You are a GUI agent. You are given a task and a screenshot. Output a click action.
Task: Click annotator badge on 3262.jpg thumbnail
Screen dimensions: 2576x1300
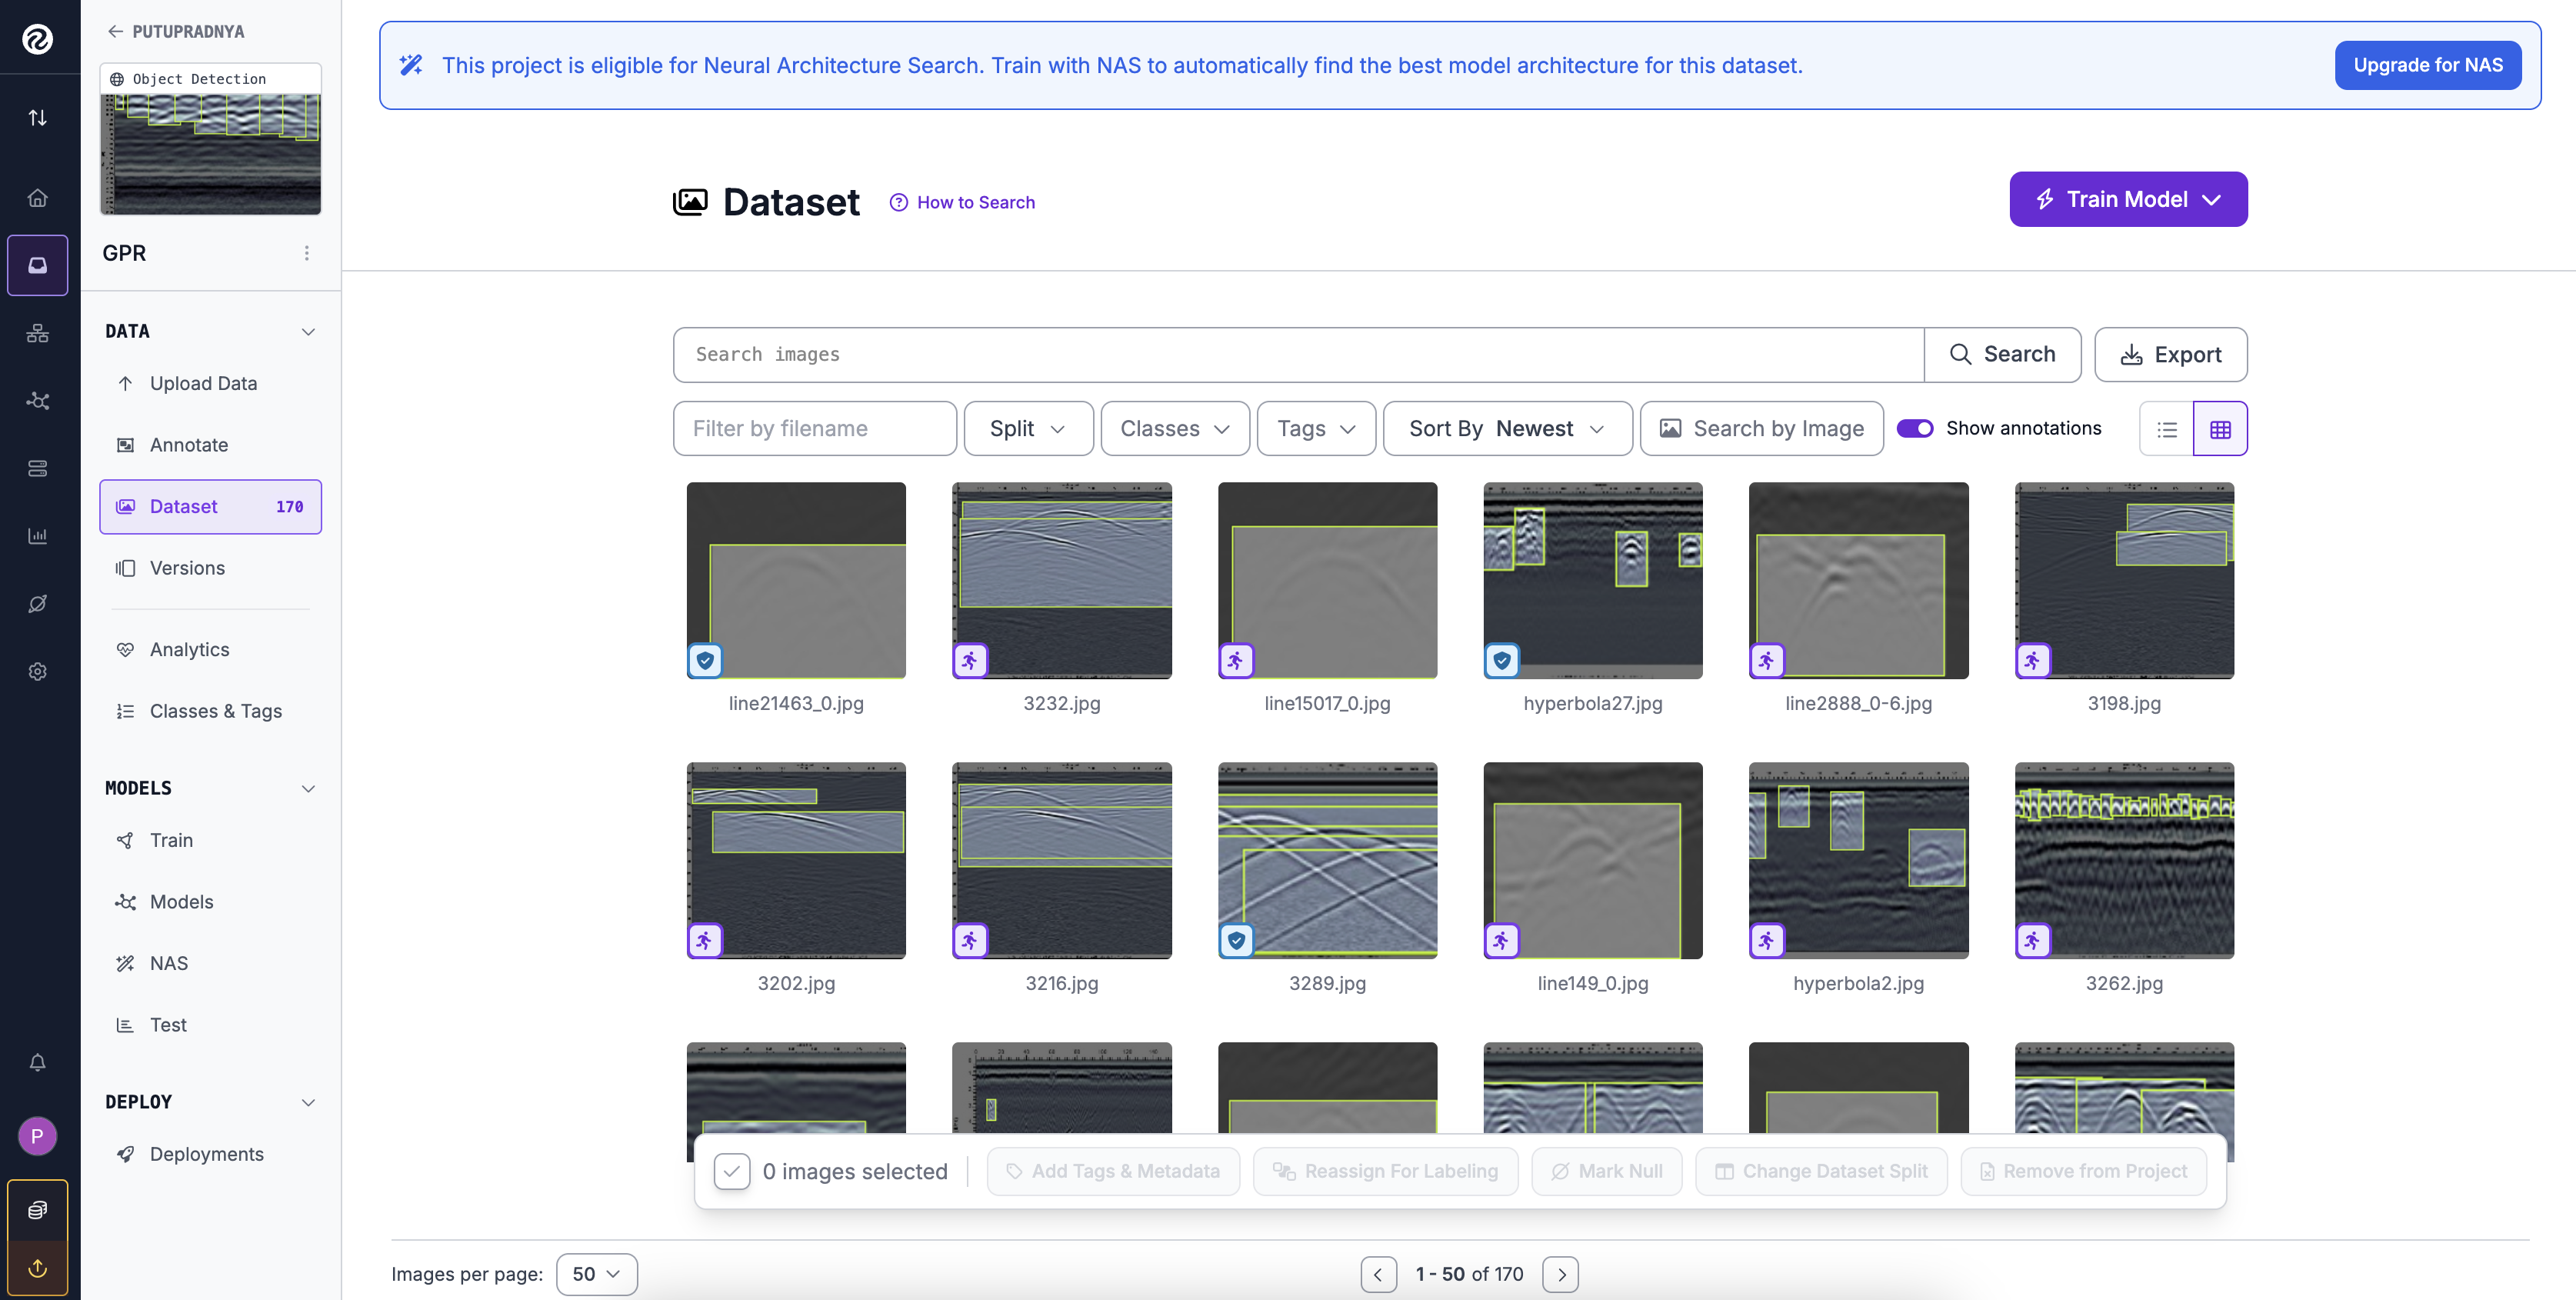click(x=2033, y=941)
